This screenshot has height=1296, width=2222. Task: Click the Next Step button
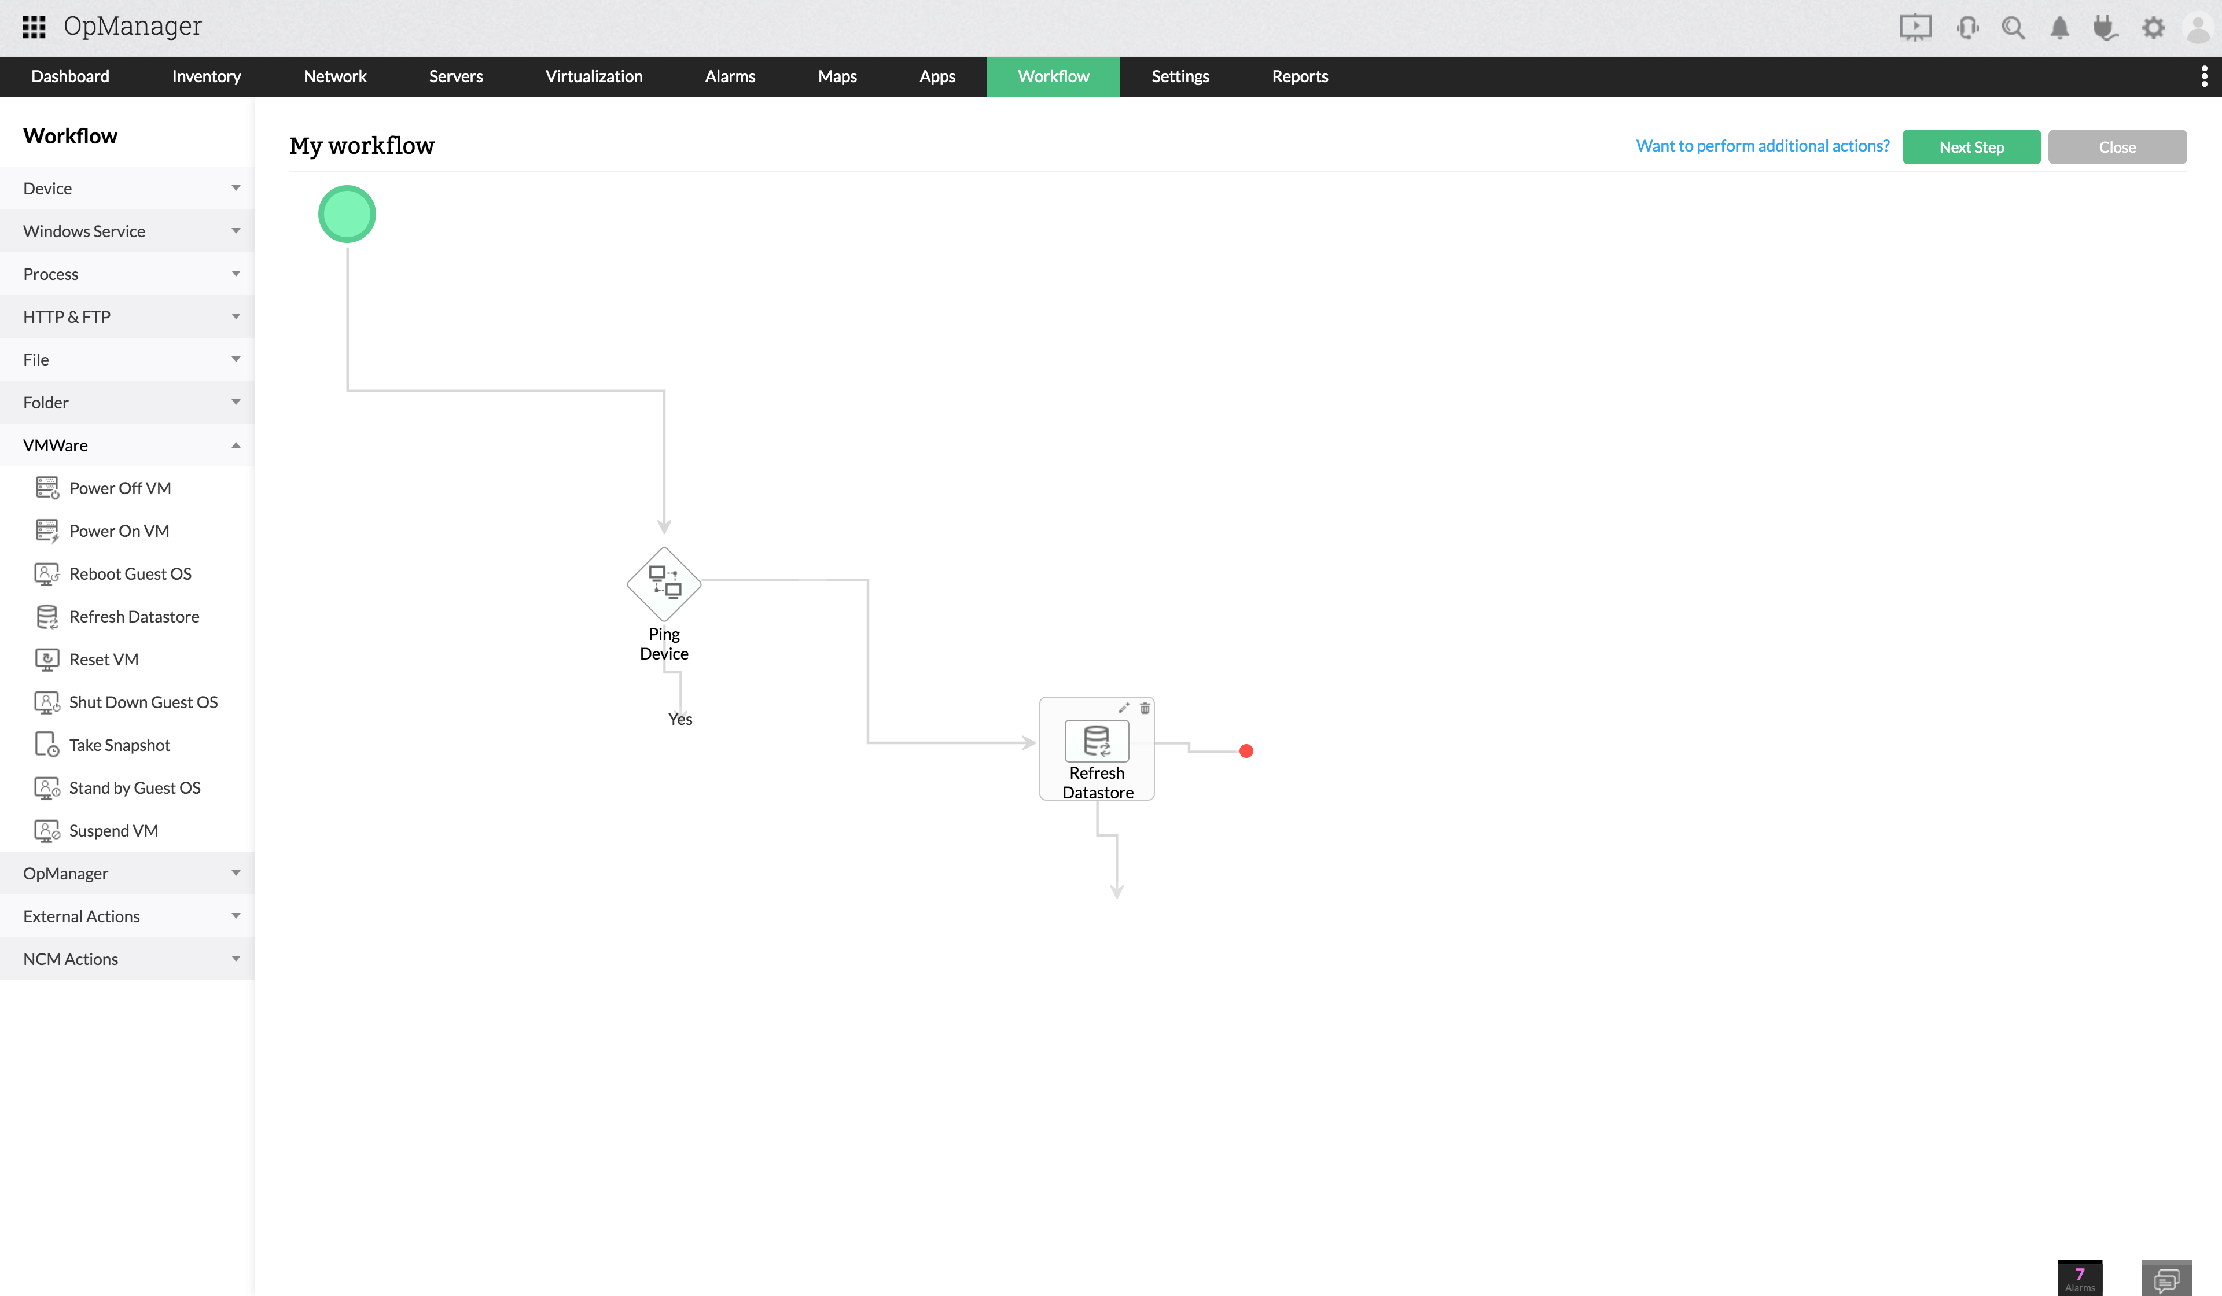1972,146
